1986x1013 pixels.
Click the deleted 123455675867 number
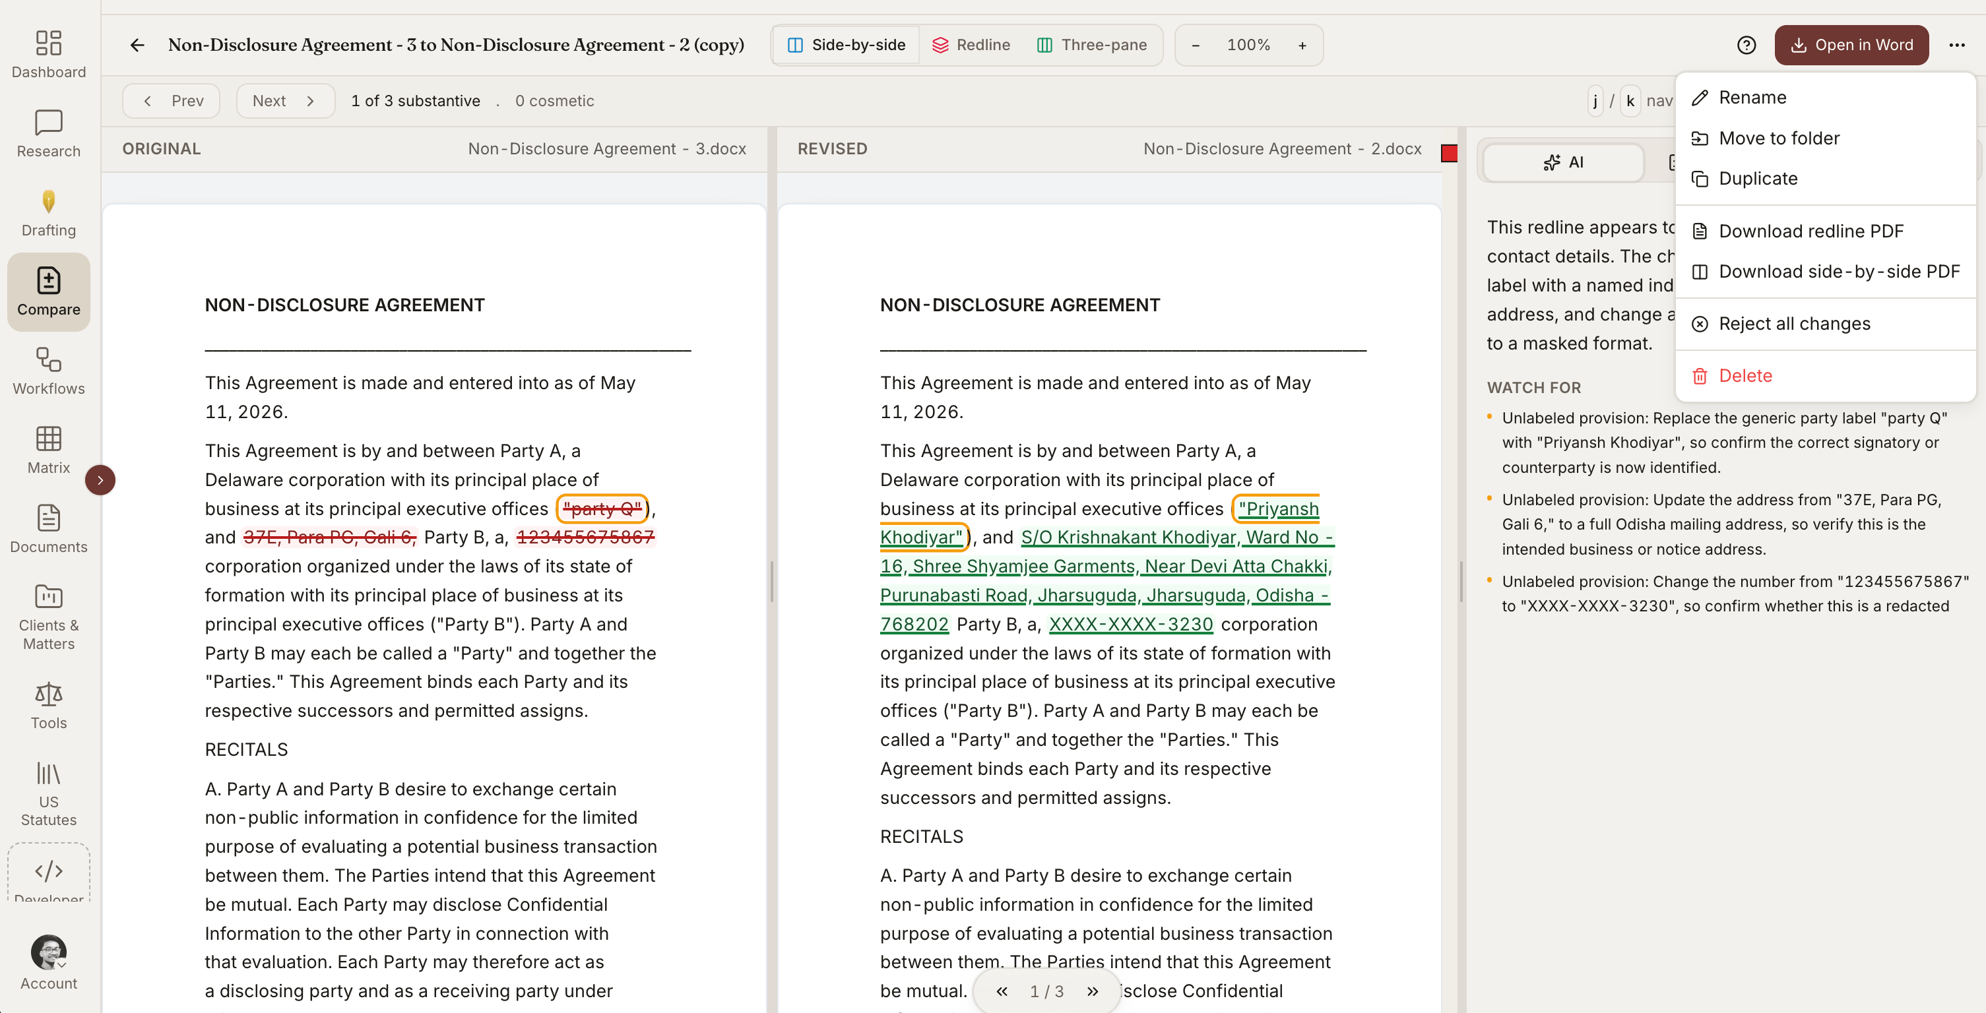tap(585, 537)
